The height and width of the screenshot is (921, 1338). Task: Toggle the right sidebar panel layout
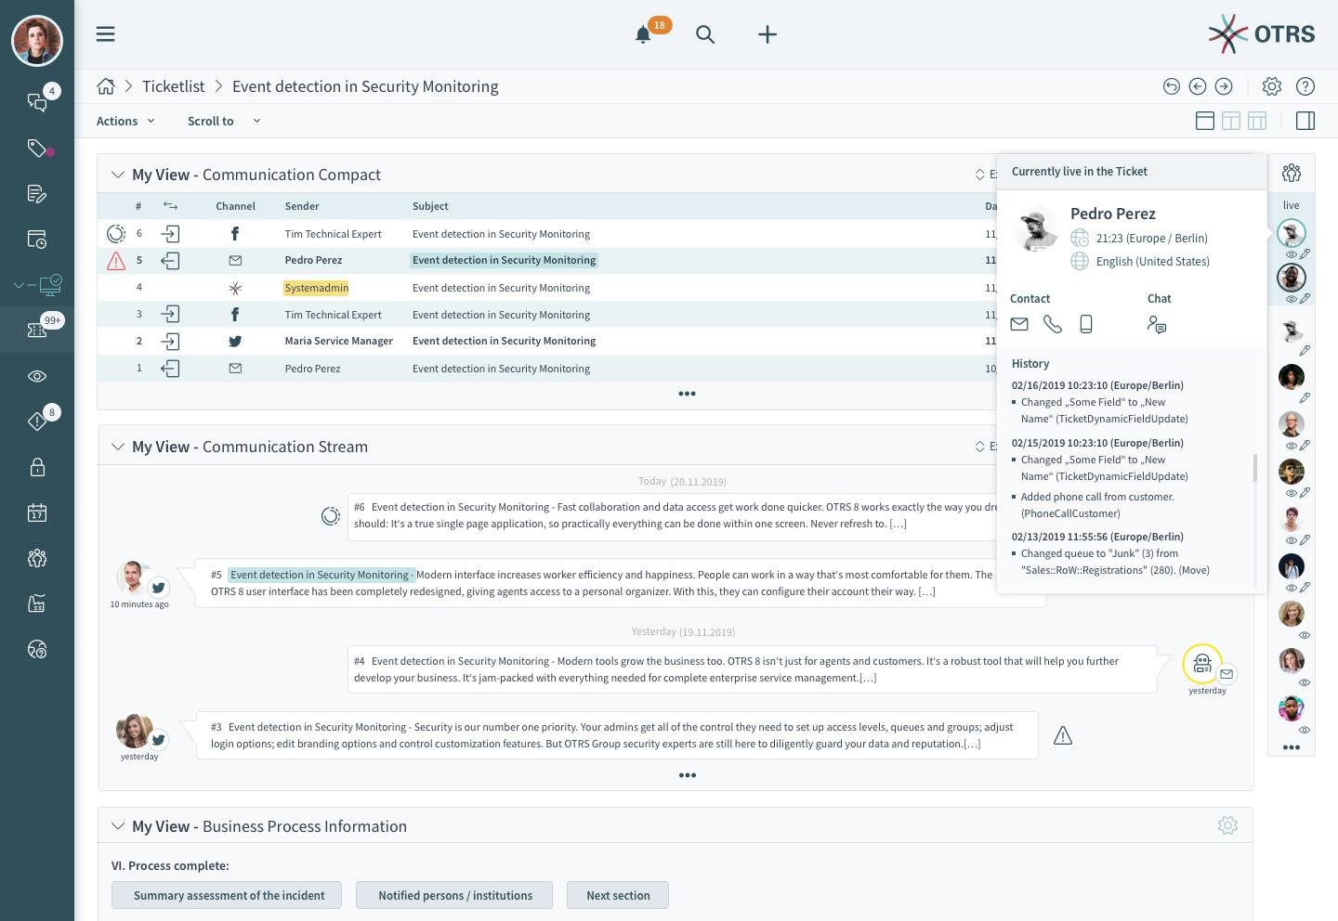click(1305, 121)
